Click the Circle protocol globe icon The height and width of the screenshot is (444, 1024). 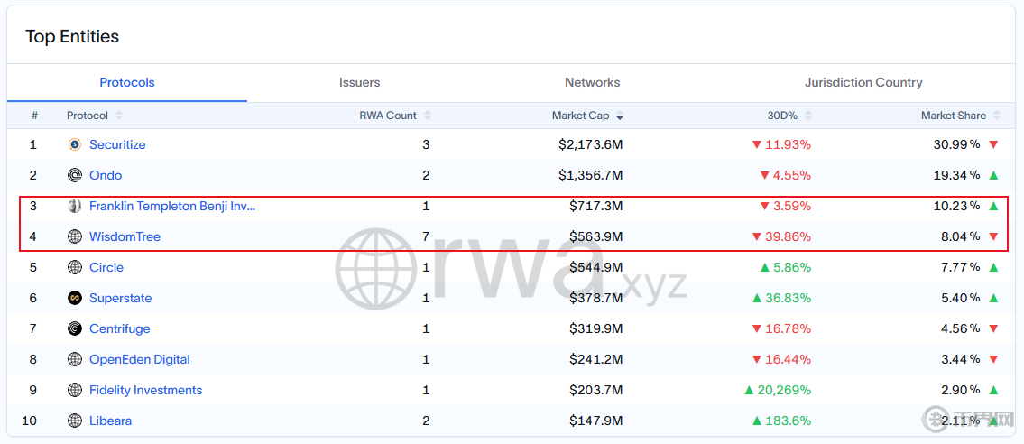coord(75,267)
